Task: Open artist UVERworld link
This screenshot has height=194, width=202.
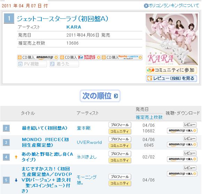Action: click(89, 142)
